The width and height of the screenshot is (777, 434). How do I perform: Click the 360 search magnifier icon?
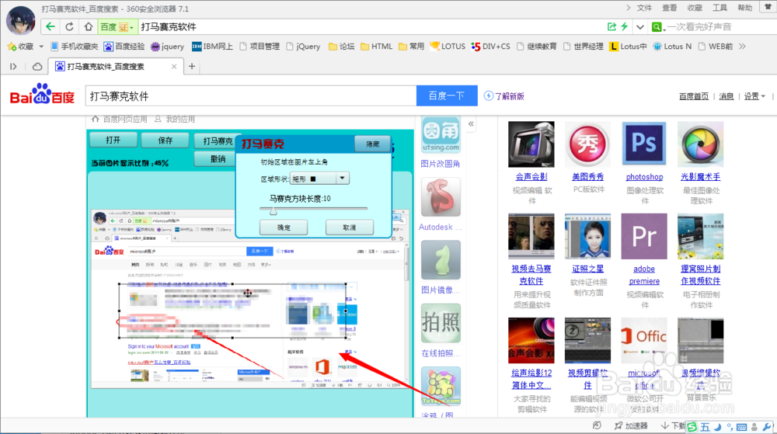[657, 26]
